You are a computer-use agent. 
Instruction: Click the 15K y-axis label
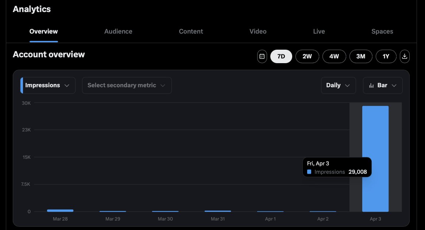tap(27, 157)
